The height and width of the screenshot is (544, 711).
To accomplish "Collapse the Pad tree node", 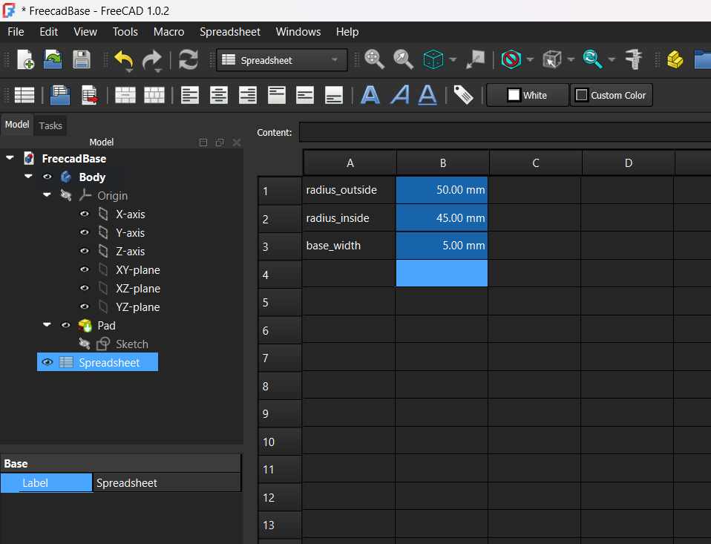I will click(47, 326).
